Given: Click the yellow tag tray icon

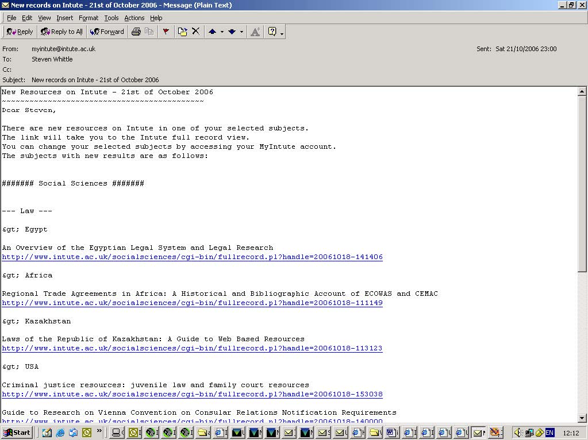Looking at the screenshot, I should pyautogui.click(x=540, y=433).
